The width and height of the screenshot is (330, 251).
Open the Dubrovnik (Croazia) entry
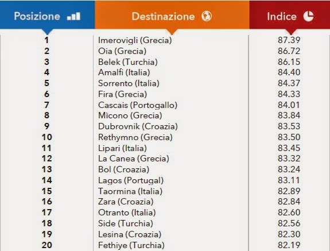[138, 126]
